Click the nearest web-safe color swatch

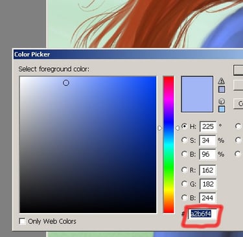(222, 109)
